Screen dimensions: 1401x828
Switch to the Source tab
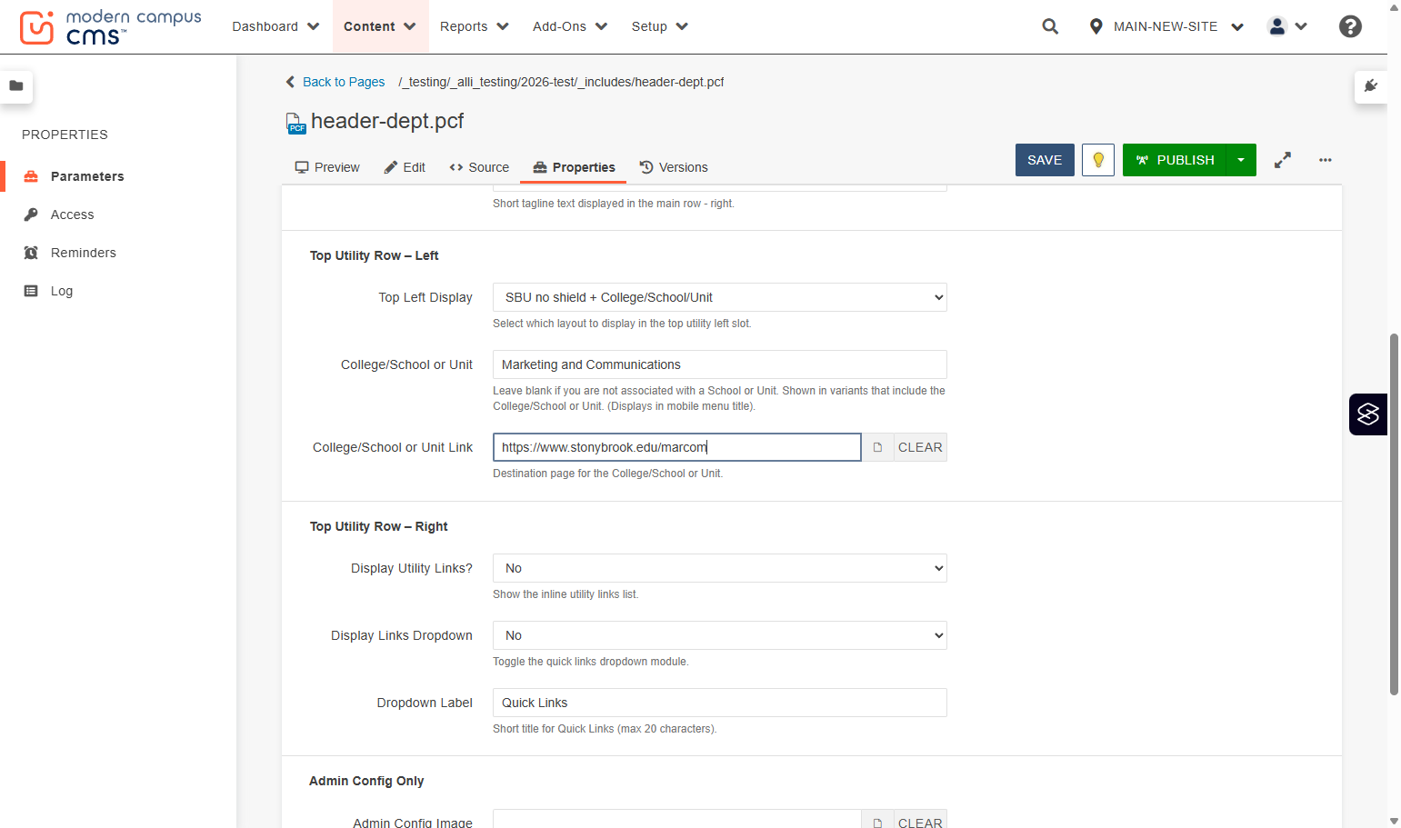(x=479, y=167)
